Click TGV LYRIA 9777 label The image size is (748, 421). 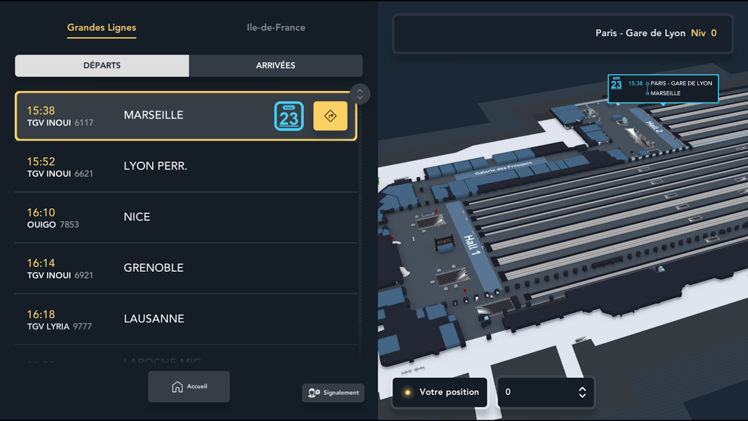pos(60,326)
